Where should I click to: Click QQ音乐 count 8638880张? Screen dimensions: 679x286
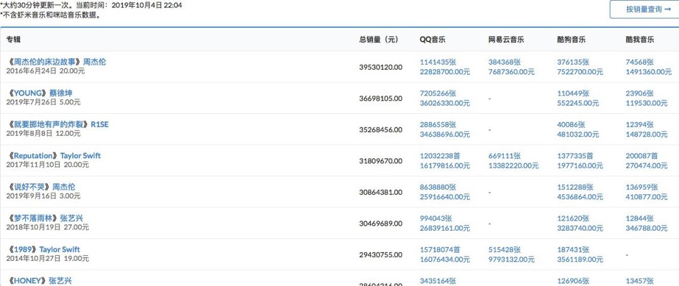pos(438,187)
